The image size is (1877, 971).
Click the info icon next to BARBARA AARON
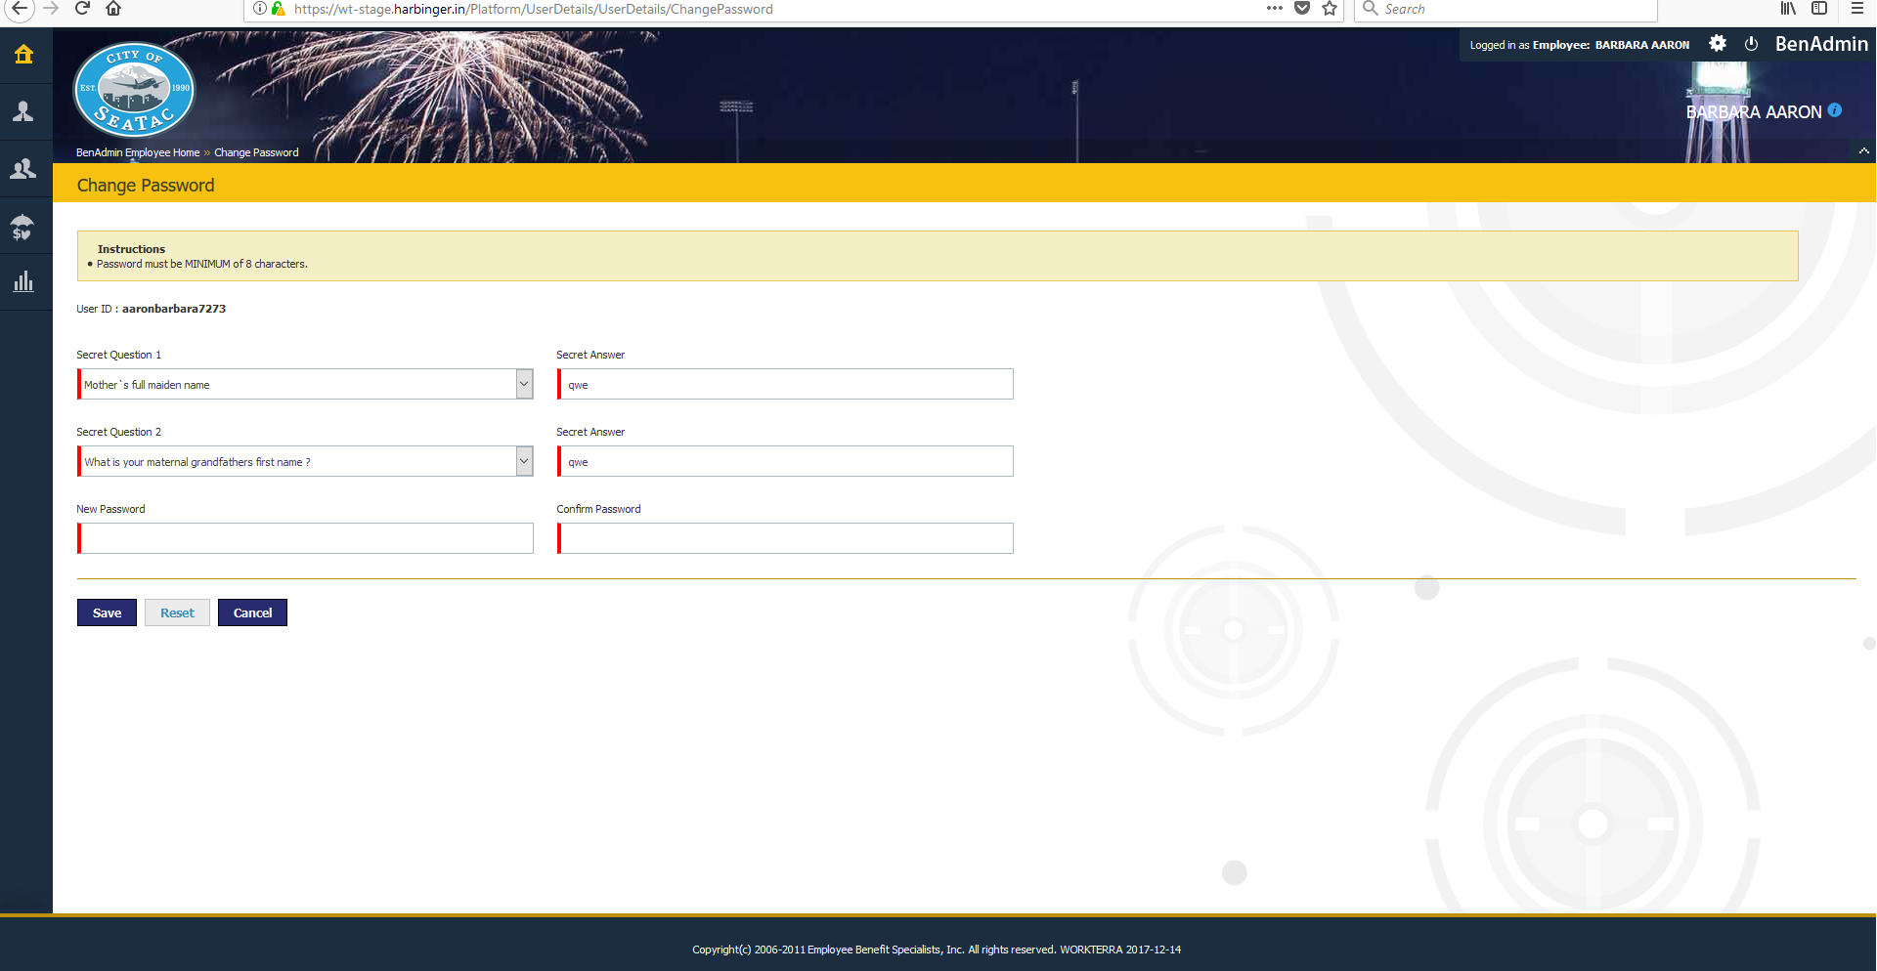click(1836, 110)
